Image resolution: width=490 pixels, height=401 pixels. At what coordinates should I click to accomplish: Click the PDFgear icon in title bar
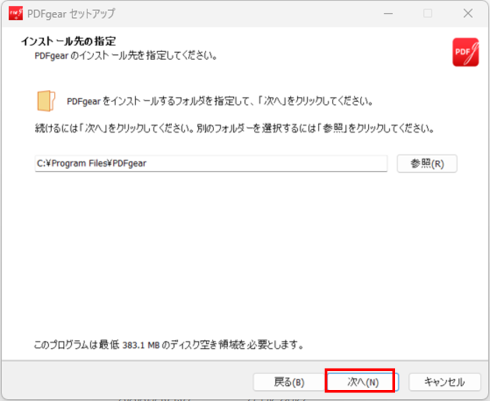coord(16,13)
